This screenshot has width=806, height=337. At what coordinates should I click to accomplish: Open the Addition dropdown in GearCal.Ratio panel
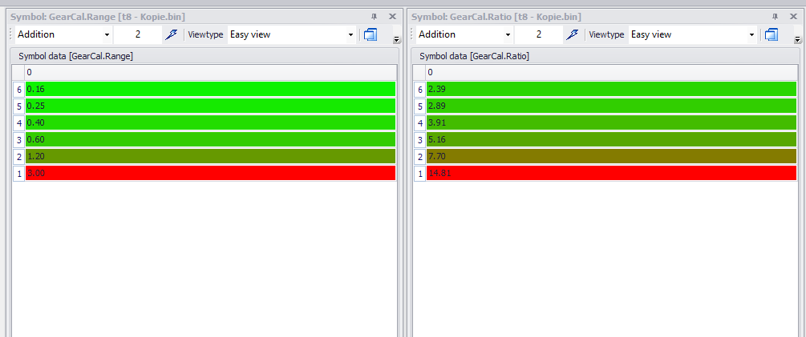(x=508, y=35)
